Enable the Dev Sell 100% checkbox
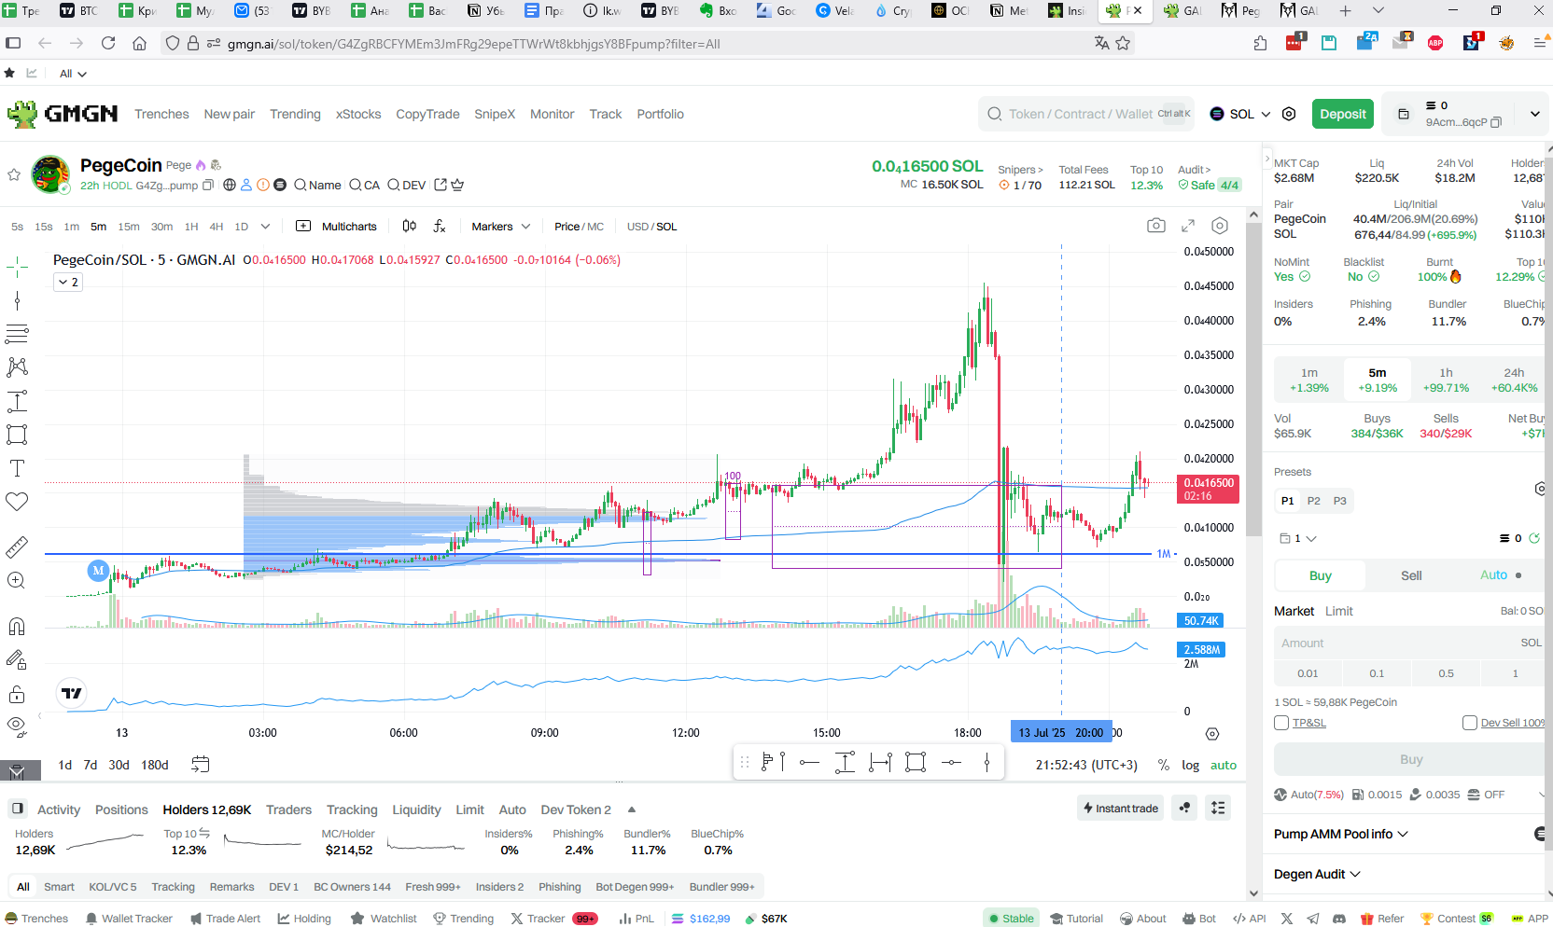Screen dimensions: 1553x927 coord(1470,723)
